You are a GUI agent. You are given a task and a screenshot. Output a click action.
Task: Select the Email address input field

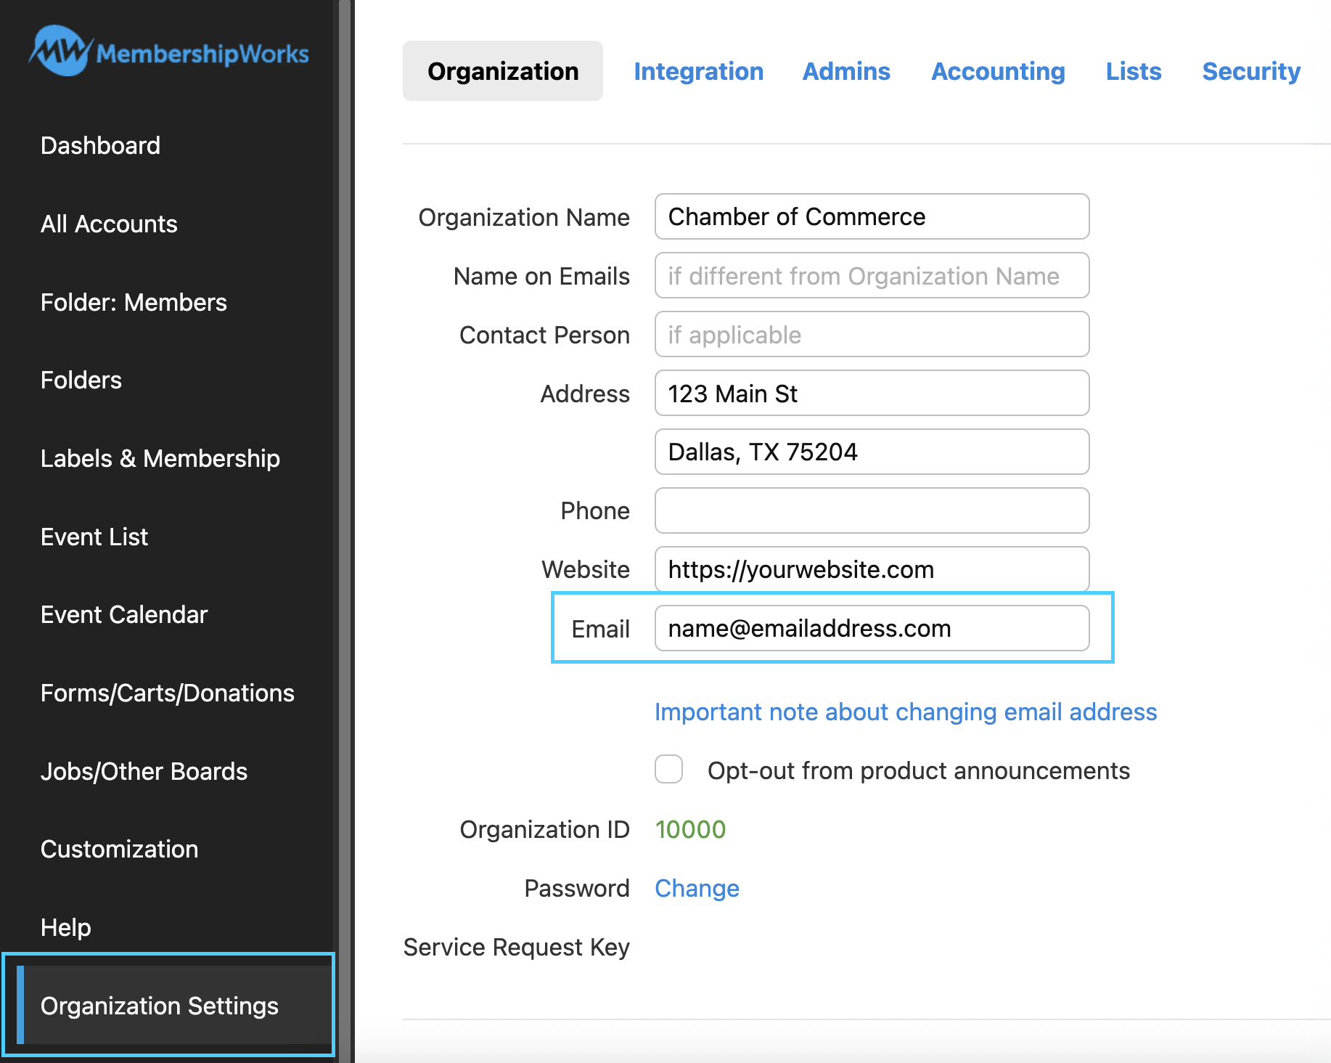point(871,628)
